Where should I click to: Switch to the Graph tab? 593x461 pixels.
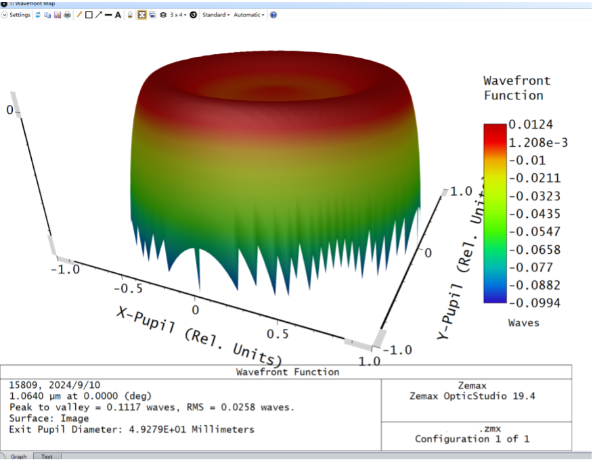point(18,456)
